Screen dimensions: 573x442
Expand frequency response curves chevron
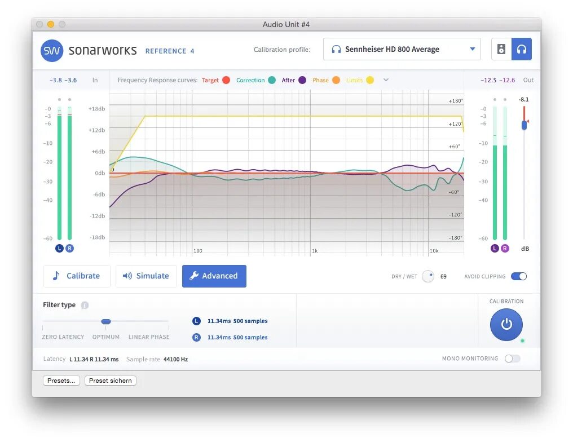coord(386,79)
